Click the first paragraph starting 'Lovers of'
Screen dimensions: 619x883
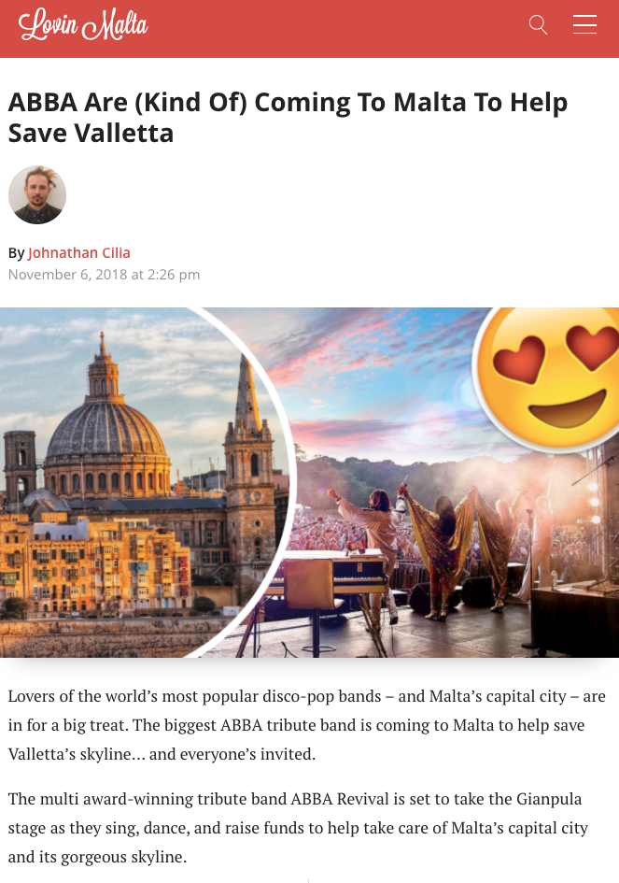306,725
